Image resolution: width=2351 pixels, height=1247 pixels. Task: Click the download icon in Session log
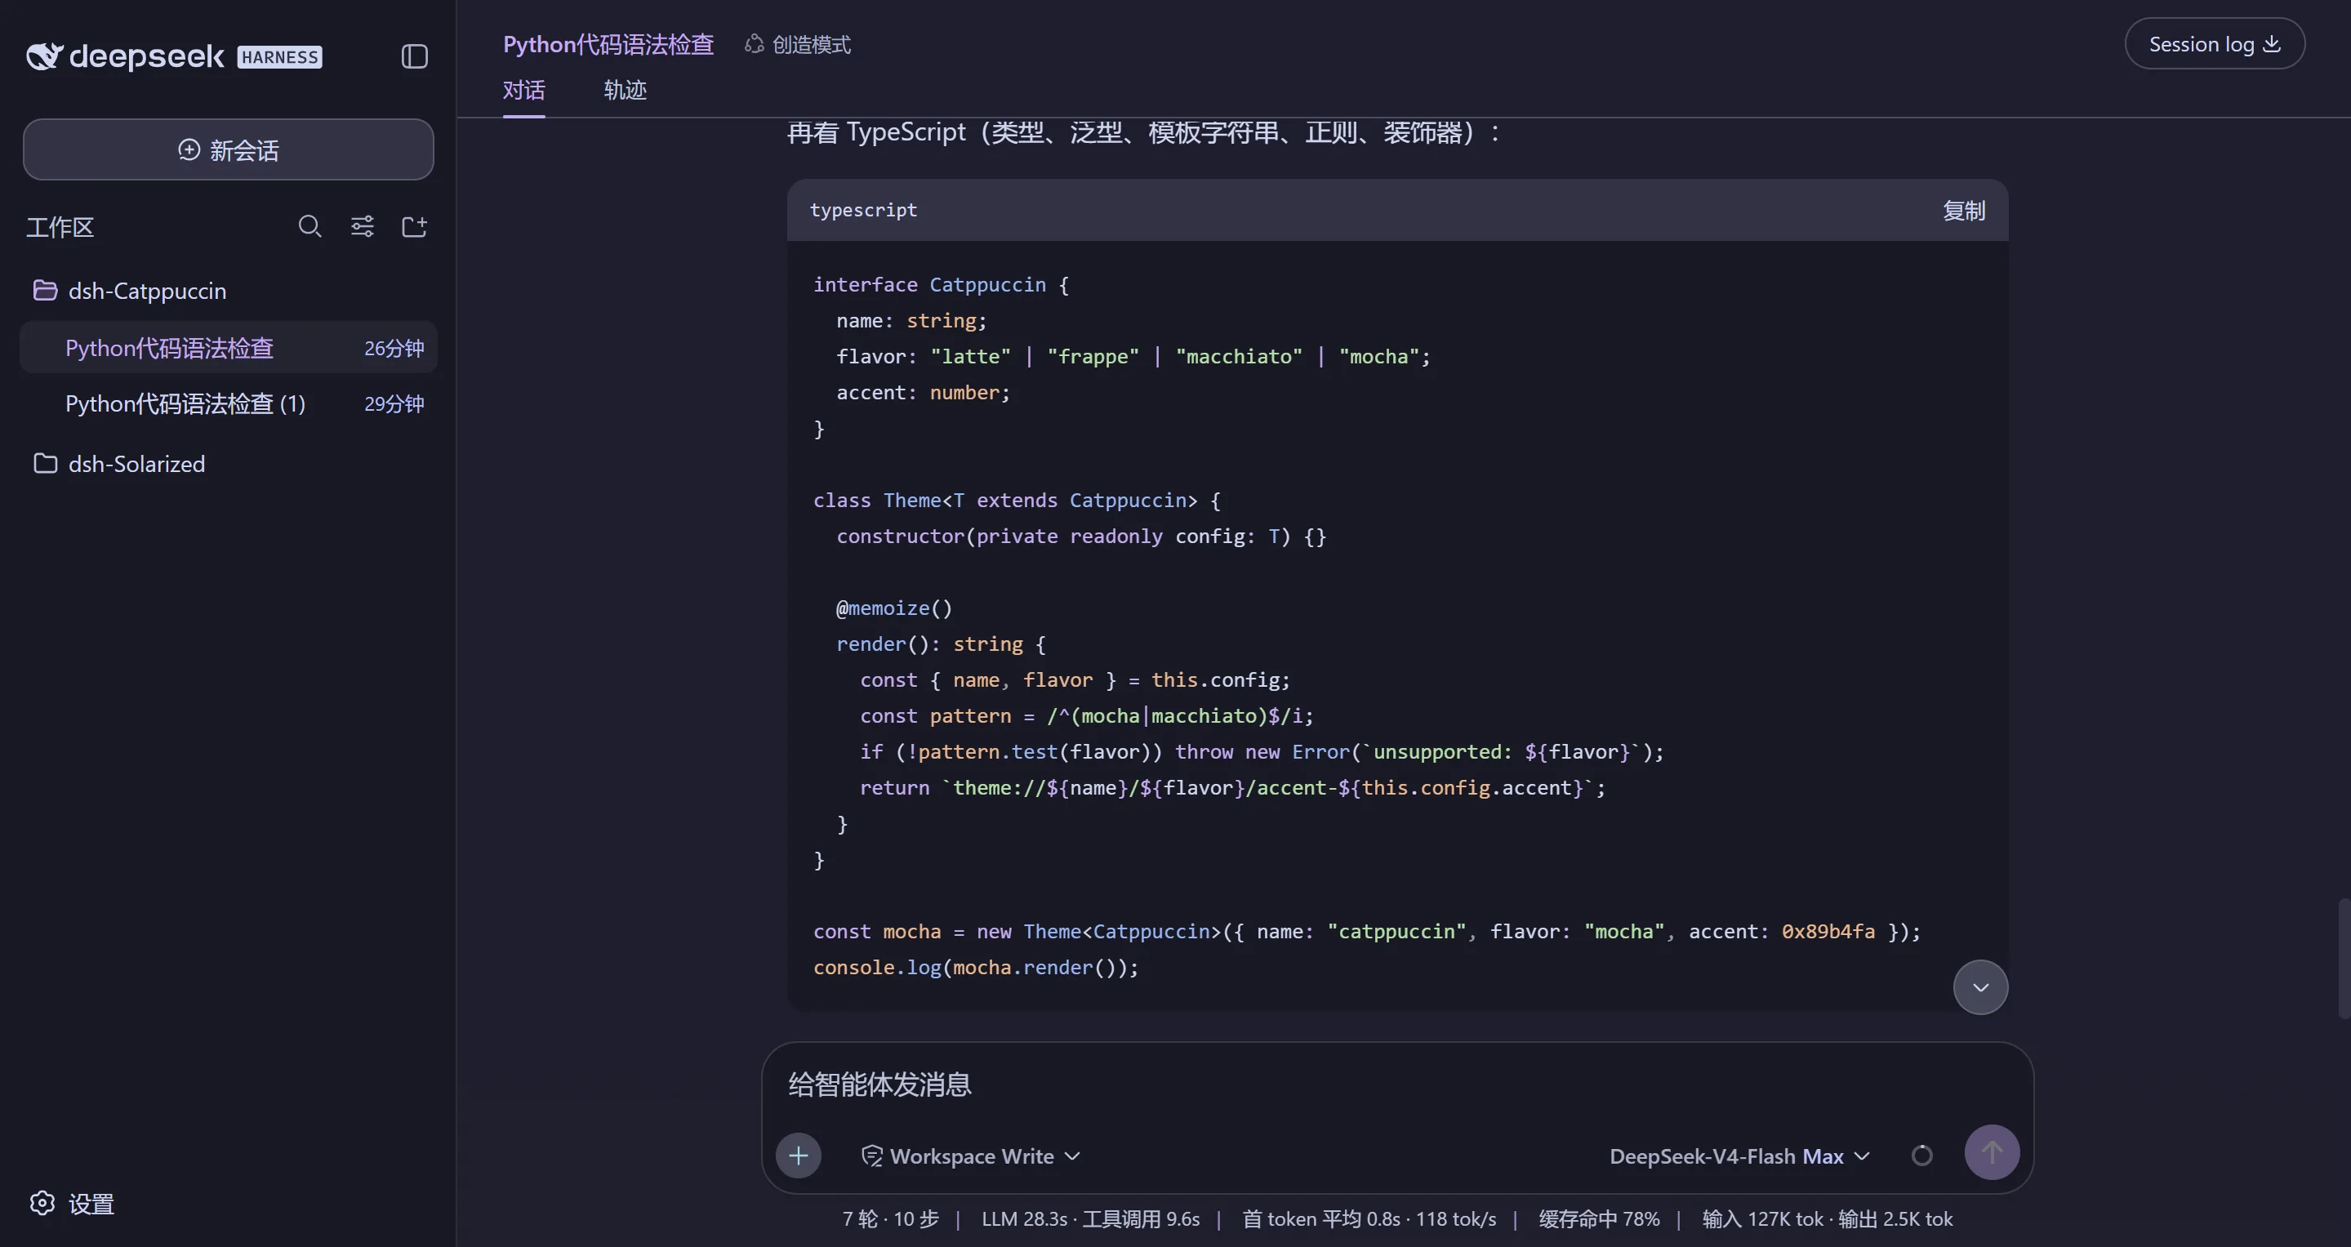click(x=2273, y=44)
